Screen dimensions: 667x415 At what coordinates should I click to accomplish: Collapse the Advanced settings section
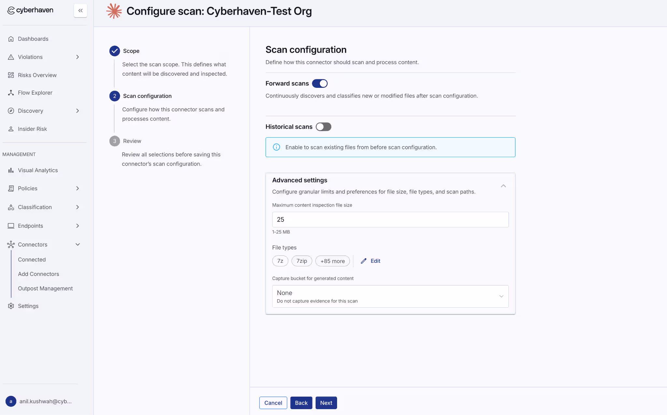click(x=503, y=186)
